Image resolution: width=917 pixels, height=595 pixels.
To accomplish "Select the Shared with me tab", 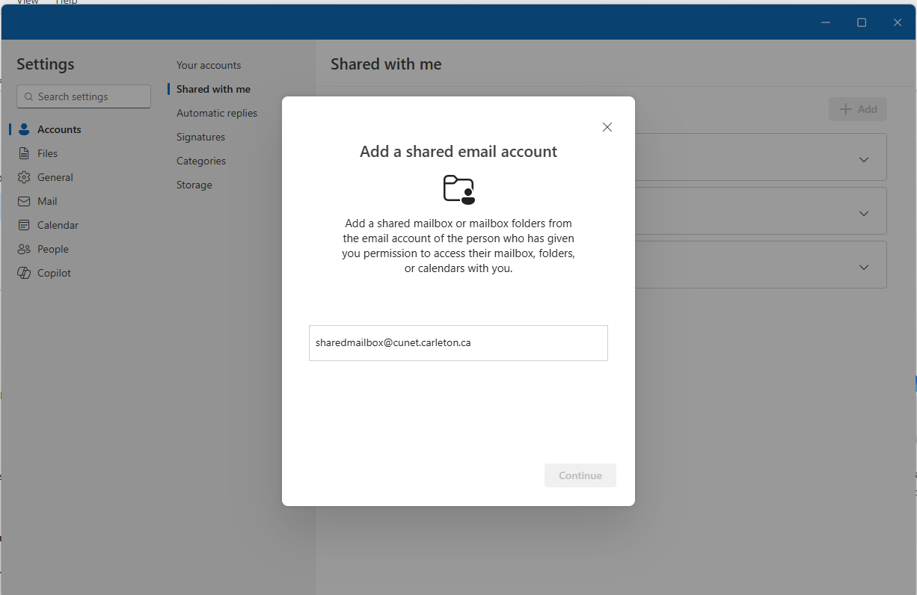I will (213, 89).
